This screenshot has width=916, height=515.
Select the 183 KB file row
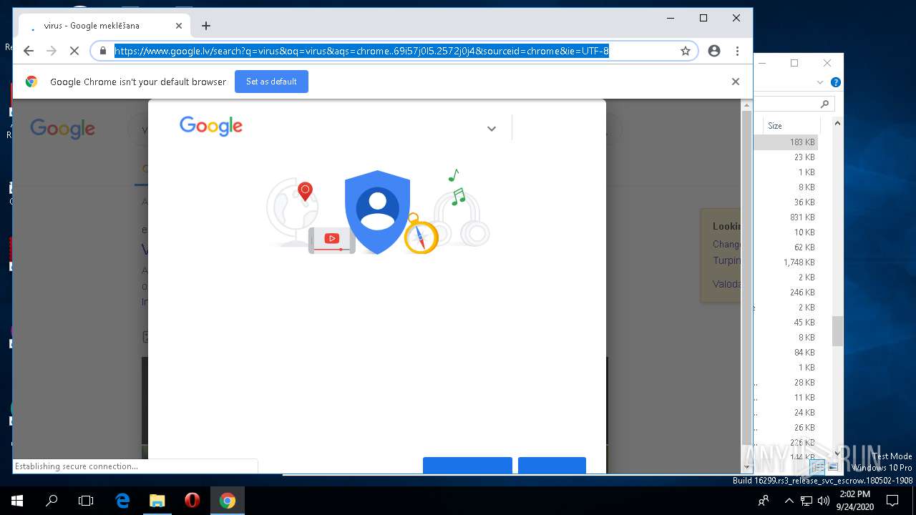(786, 142)
